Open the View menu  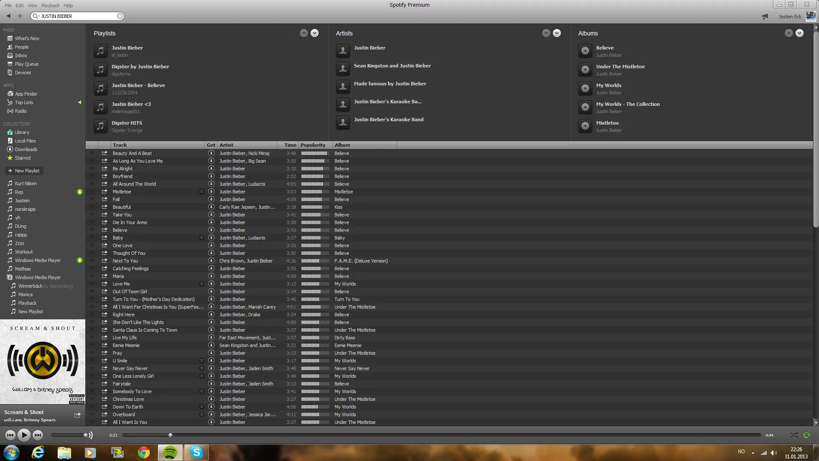tap(32, 5)
